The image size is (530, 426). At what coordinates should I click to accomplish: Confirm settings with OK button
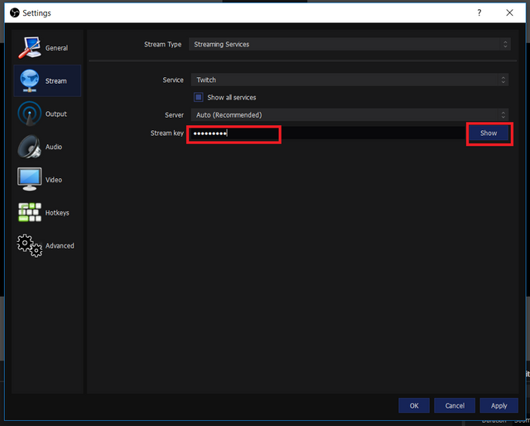pos(414,405)
